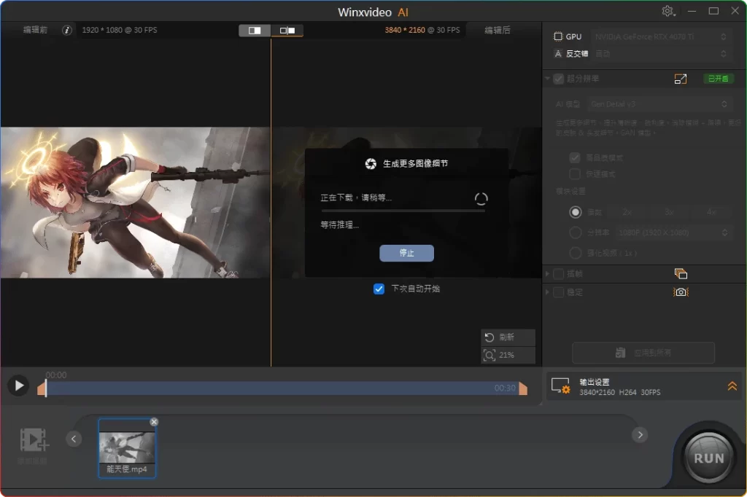Click the super resolution upscale icon

tap(681, 79)
